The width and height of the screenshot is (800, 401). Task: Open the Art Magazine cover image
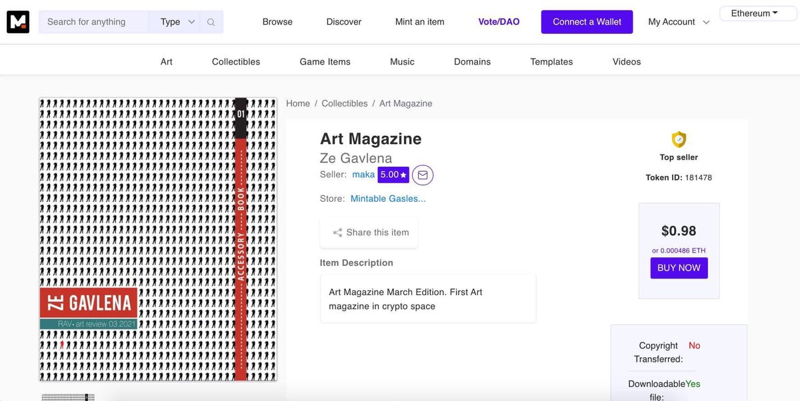click(158, 240)
